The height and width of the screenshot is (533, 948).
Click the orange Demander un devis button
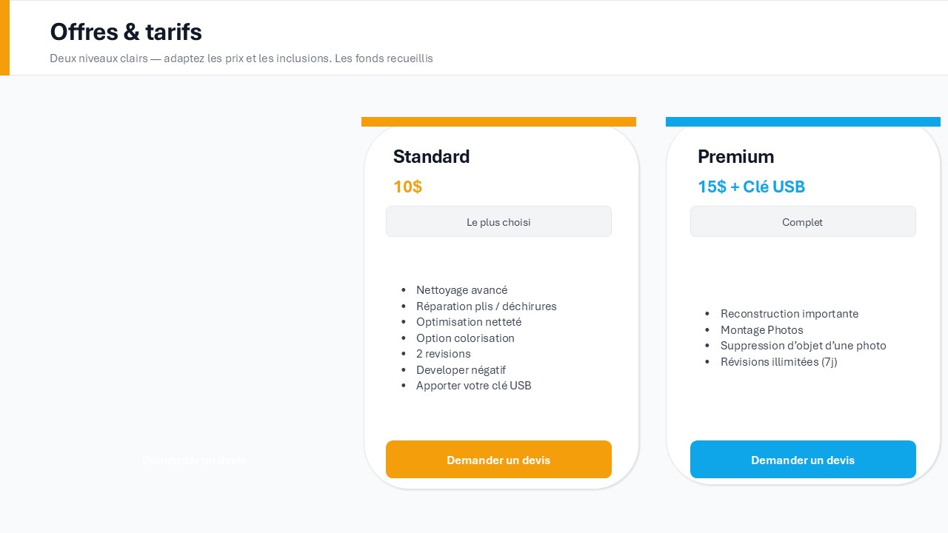(498, 460)
